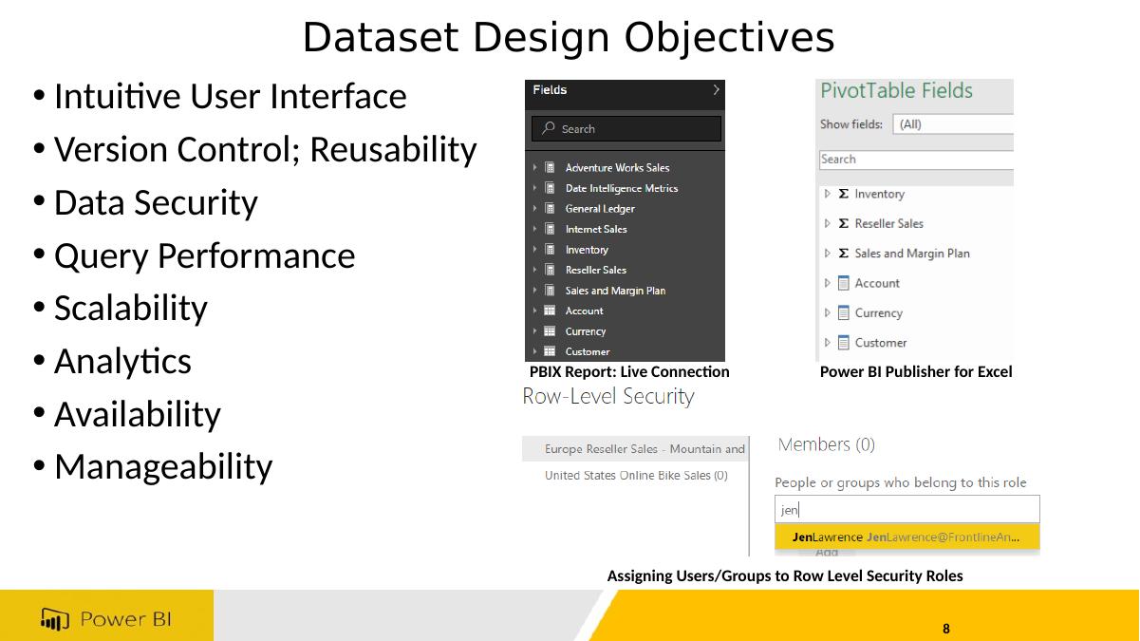Click calculator icon beside General Ledger
The width and height of the screenshot is (1140, 641).
tap(550, 209)
